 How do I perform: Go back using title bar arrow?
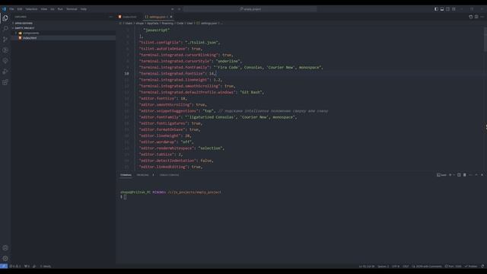click(173, 9)
